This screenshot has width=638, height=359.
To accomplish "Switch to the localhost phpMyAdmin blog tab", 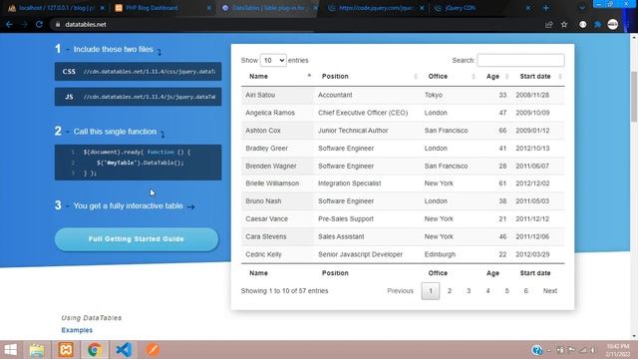I will (x=56, y=8).
